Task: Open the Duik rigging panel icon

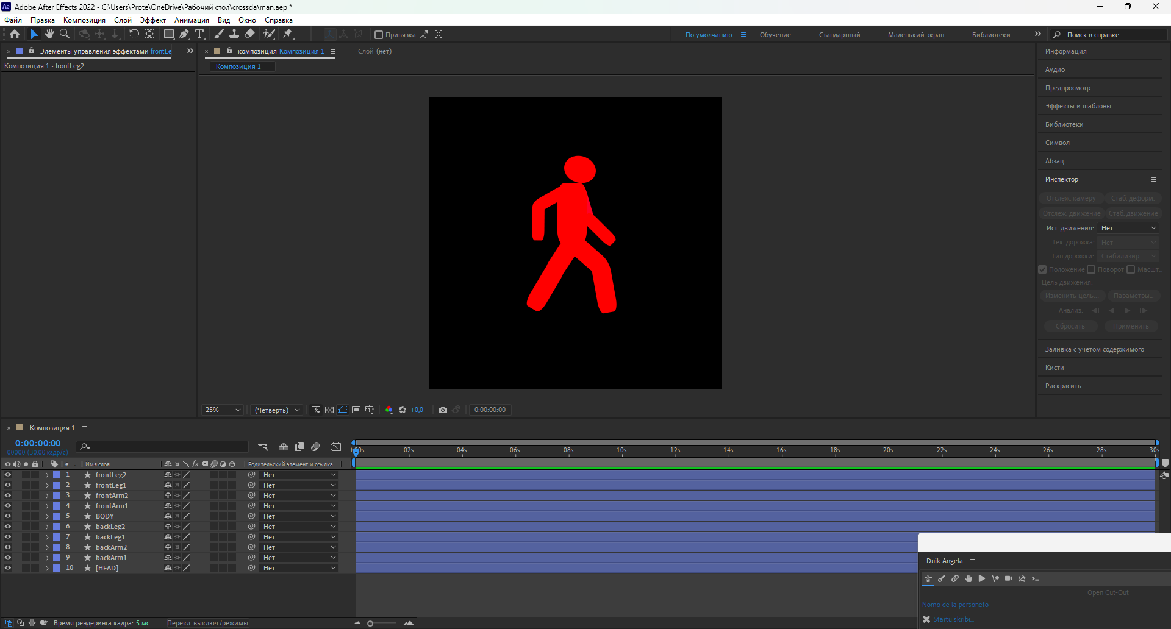Action: [x=928, y=579]
